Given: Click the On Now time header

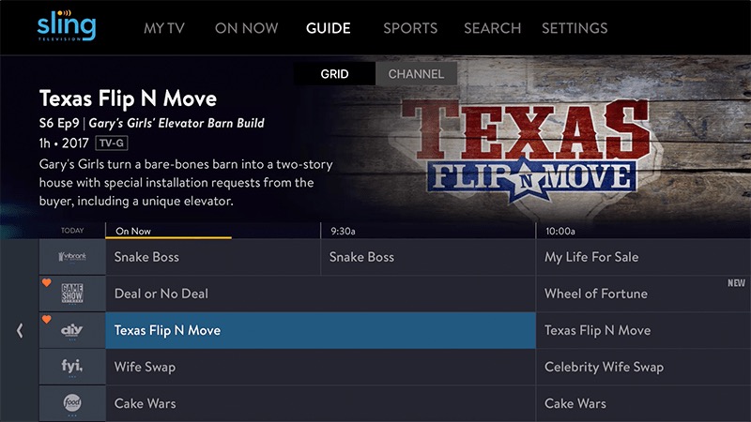Looking at the screenshot, I should click(133, 231).
